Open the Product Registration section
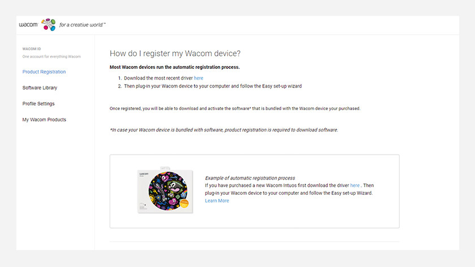 point(44,72)
